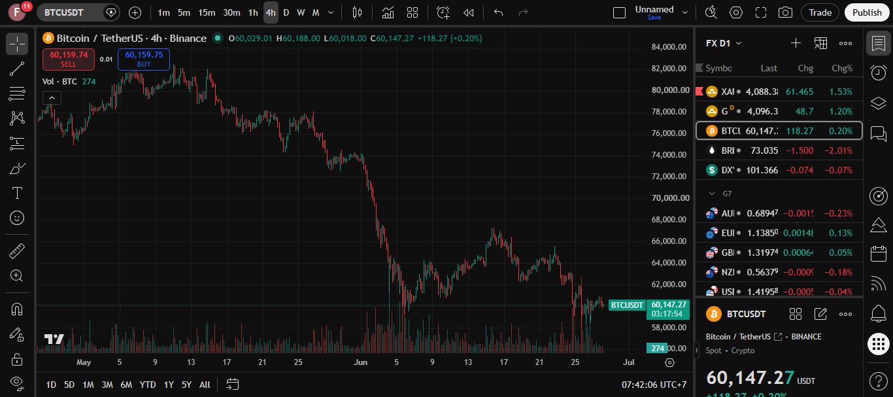Open watchlist advanced view icon
893x397 pixels.
pyautogui.click(x=820, y=43)
